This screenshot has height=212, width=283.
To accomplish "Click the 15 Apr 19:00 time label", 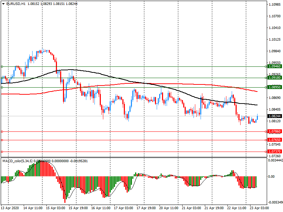I will pyautogui.click(x=78, y=208).
